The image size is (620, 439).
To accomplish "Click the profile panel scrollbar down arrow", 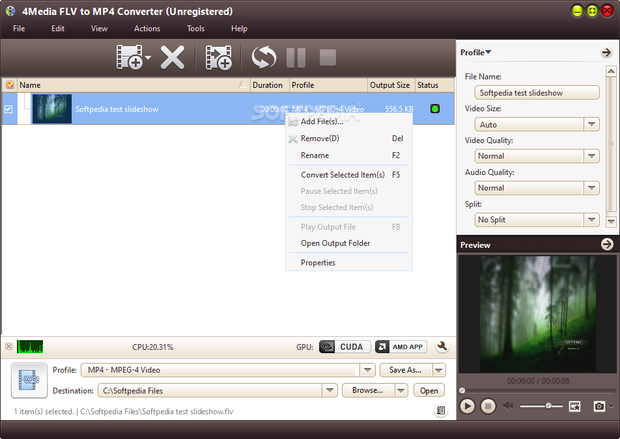I will [611, 222].
